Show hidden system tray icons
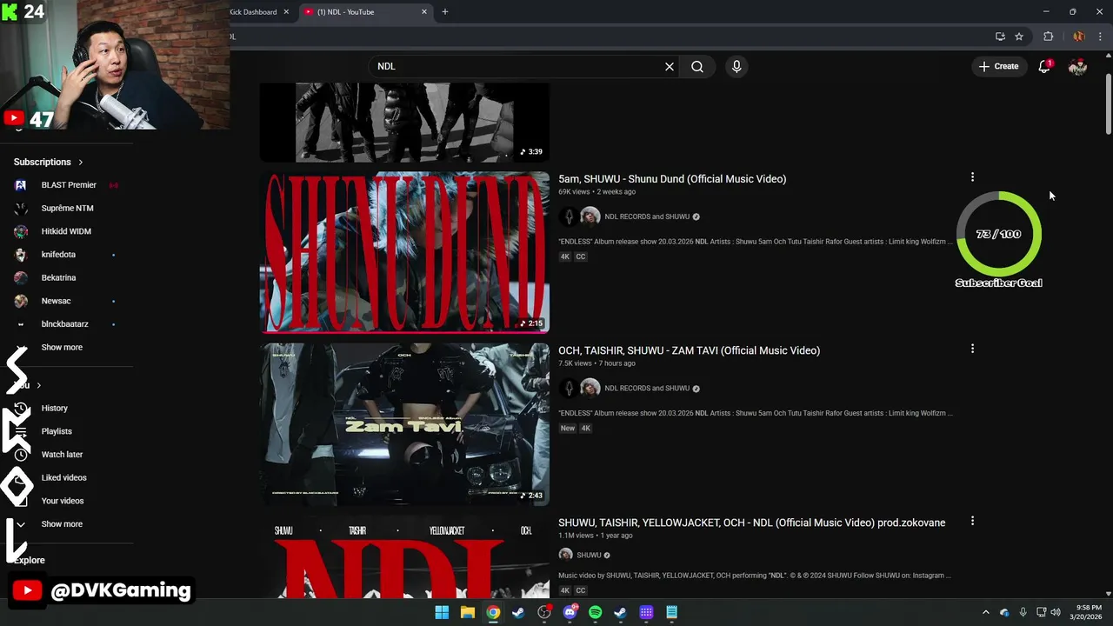This screenshot has width=1113, height=626. click(985, 612)
